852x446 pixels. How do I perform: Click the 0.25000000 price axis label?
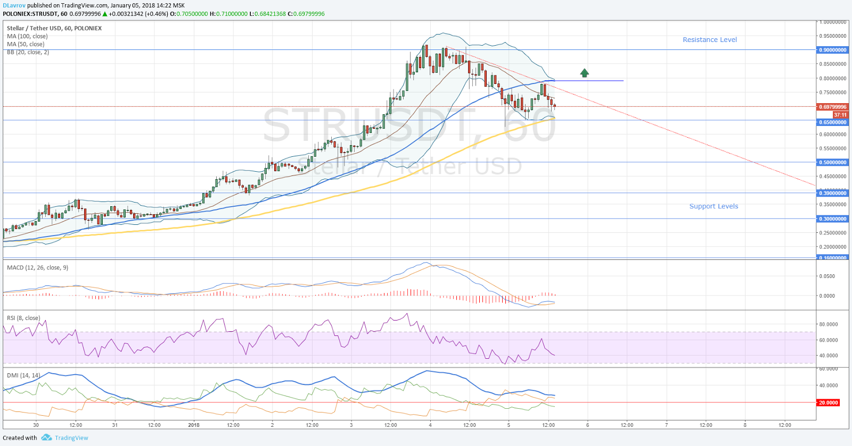(x=833, y=233)
